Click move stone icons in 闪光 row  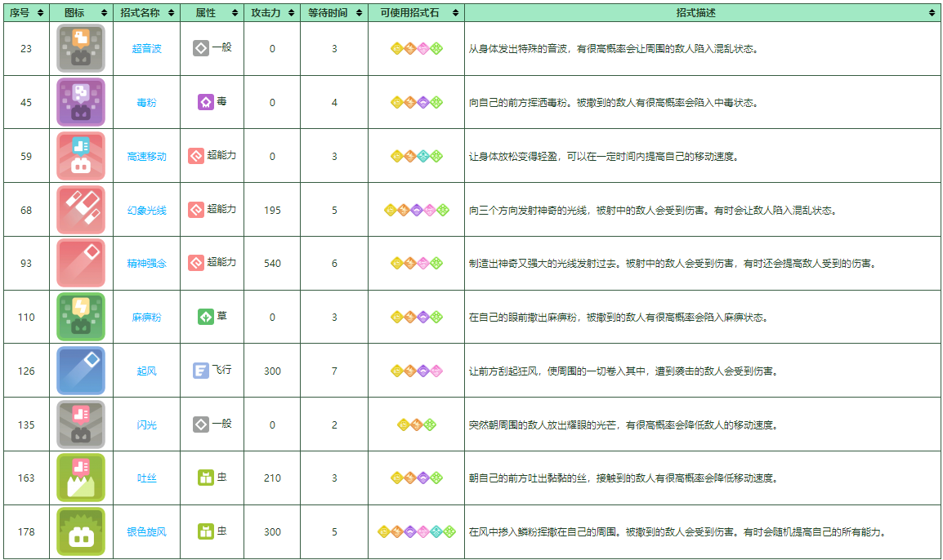416,424
